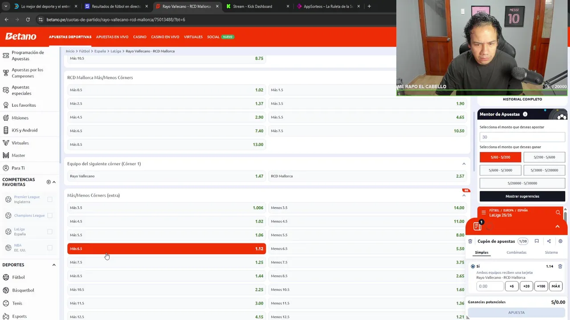Collapse the Competencias Favoritas section
This screenshot has width=570, height=320.
pos(54,182)
